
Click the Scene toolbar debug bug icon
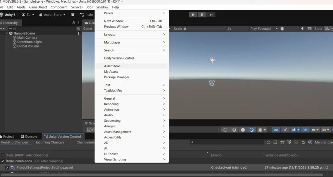(x=260, y=130)
